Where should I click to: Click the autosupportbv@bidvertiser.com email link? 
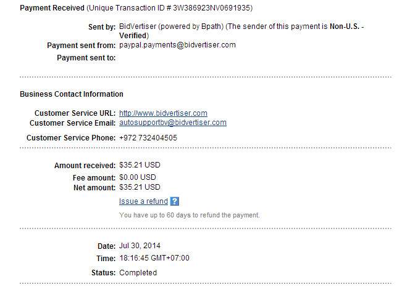coord(172,123)
